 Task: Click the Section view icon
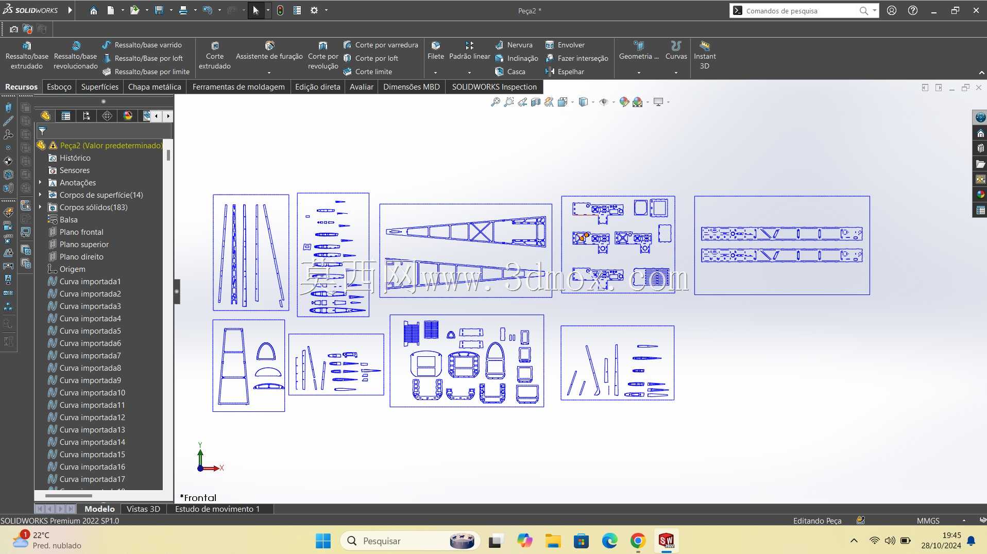pos(536,102)
